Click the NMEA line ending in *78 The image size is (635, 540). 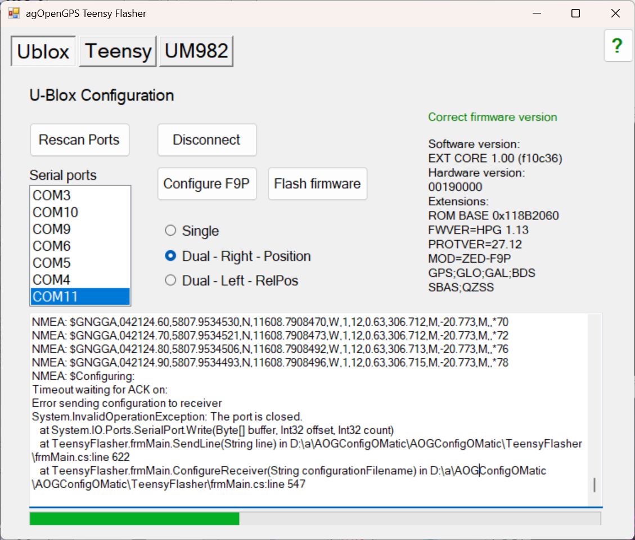[x=270, y=363]
